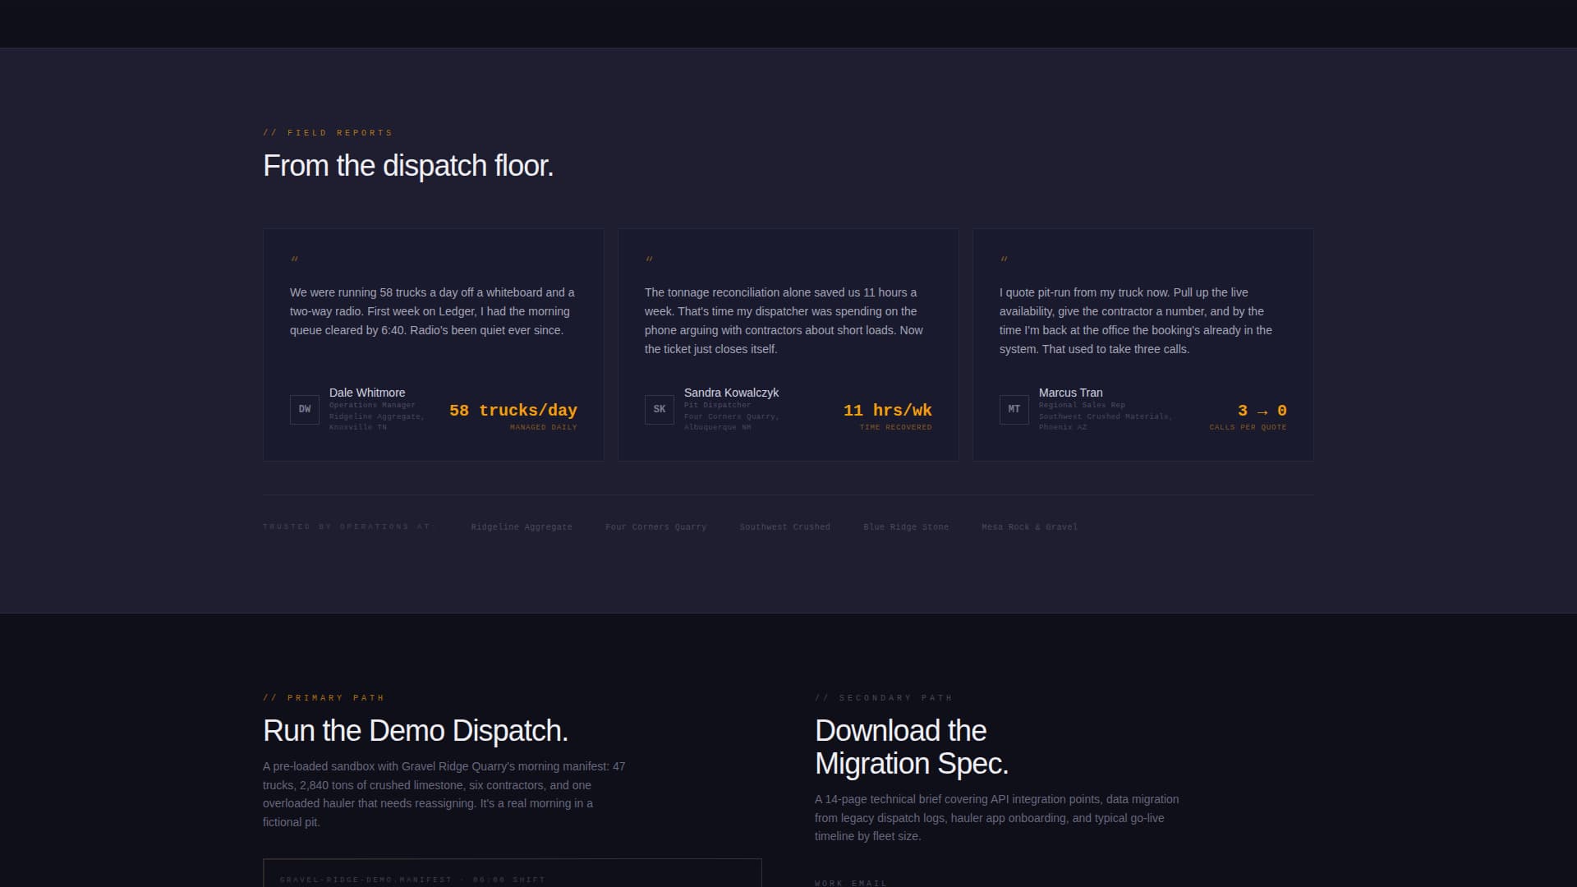The image size is (1577, 887).
Task: Click the "11 hrs/wk" metric
Action: [888, 410]
